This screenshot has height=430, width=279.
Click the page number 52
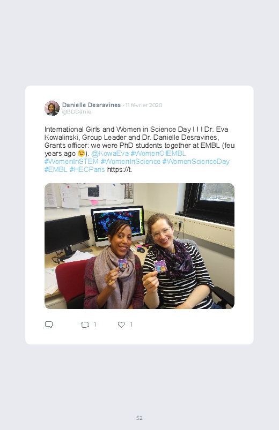tap(139, 418)
